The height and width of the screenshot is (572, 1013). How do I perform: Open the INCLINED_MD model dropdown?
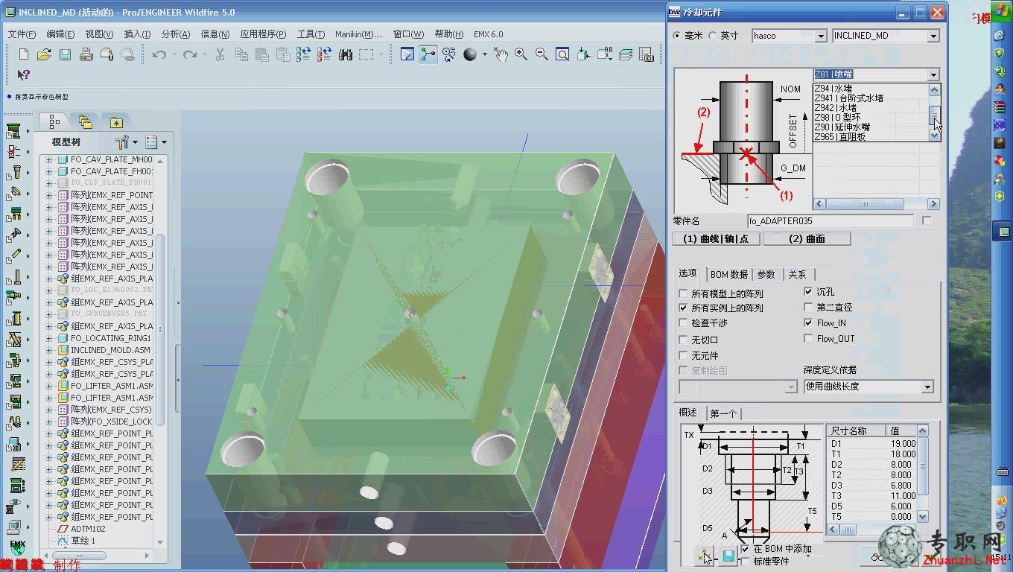click(x=933, y=36)
